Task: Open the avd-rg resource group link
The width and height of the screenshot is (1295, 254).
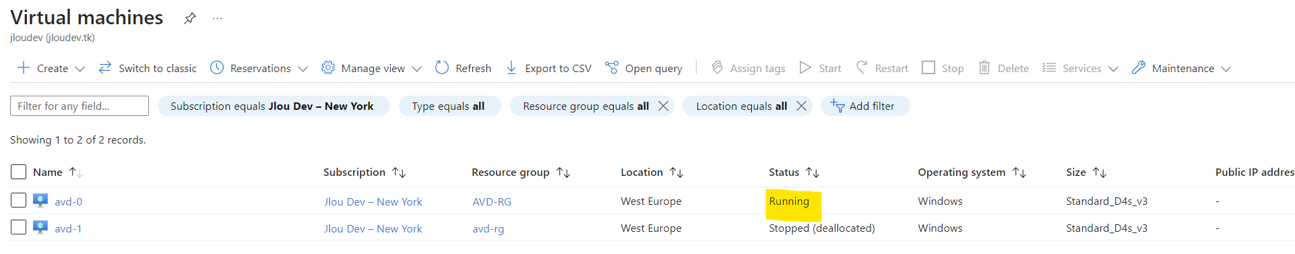Action: click(x=488, y=228)
